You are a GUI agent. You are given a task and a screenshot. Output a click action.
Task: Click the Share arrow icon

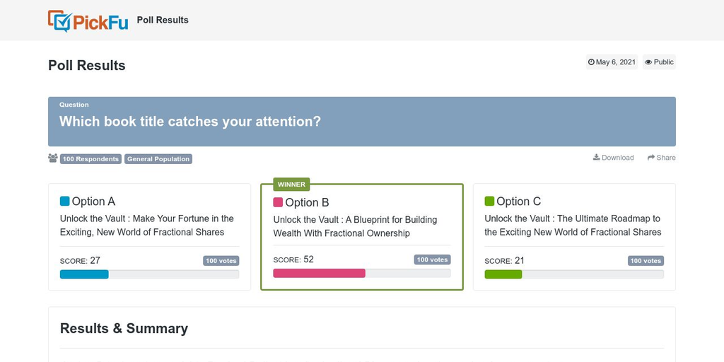pyautogui.click(x=651, y=158)
